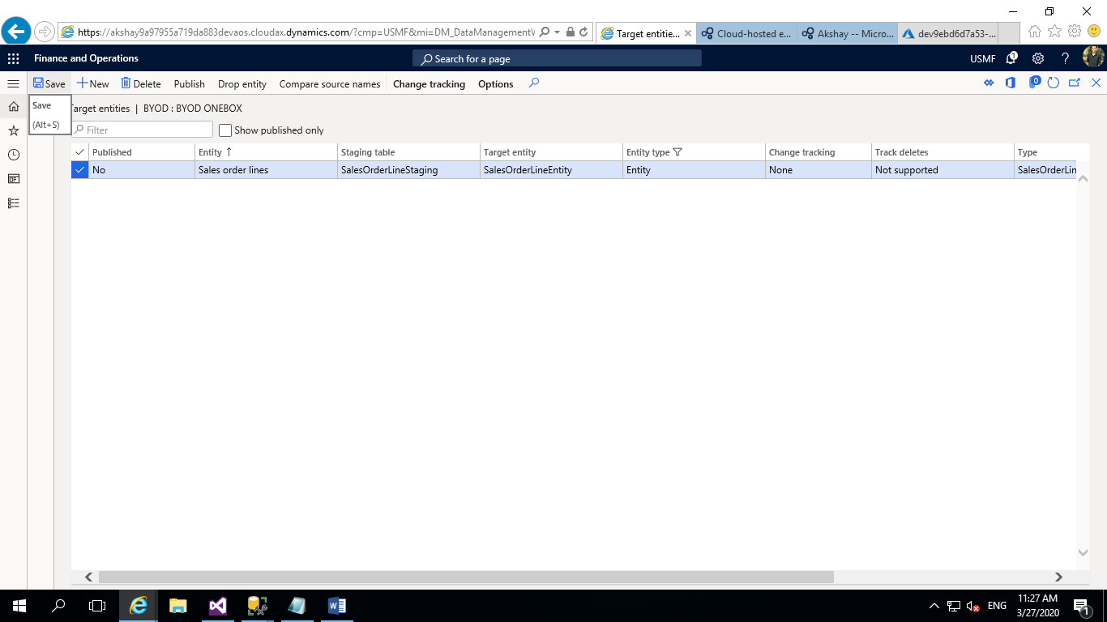
Task: Open Visual Studio from taskbar
Action: pyautogui.click(x=217, y=606)
